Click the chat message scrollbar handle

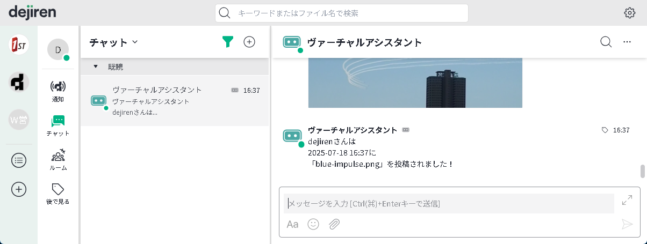(642, 172)
